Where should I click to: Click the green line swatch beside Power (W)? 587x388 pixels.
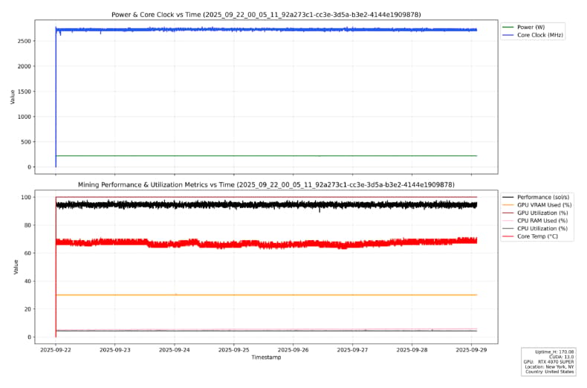508,27
